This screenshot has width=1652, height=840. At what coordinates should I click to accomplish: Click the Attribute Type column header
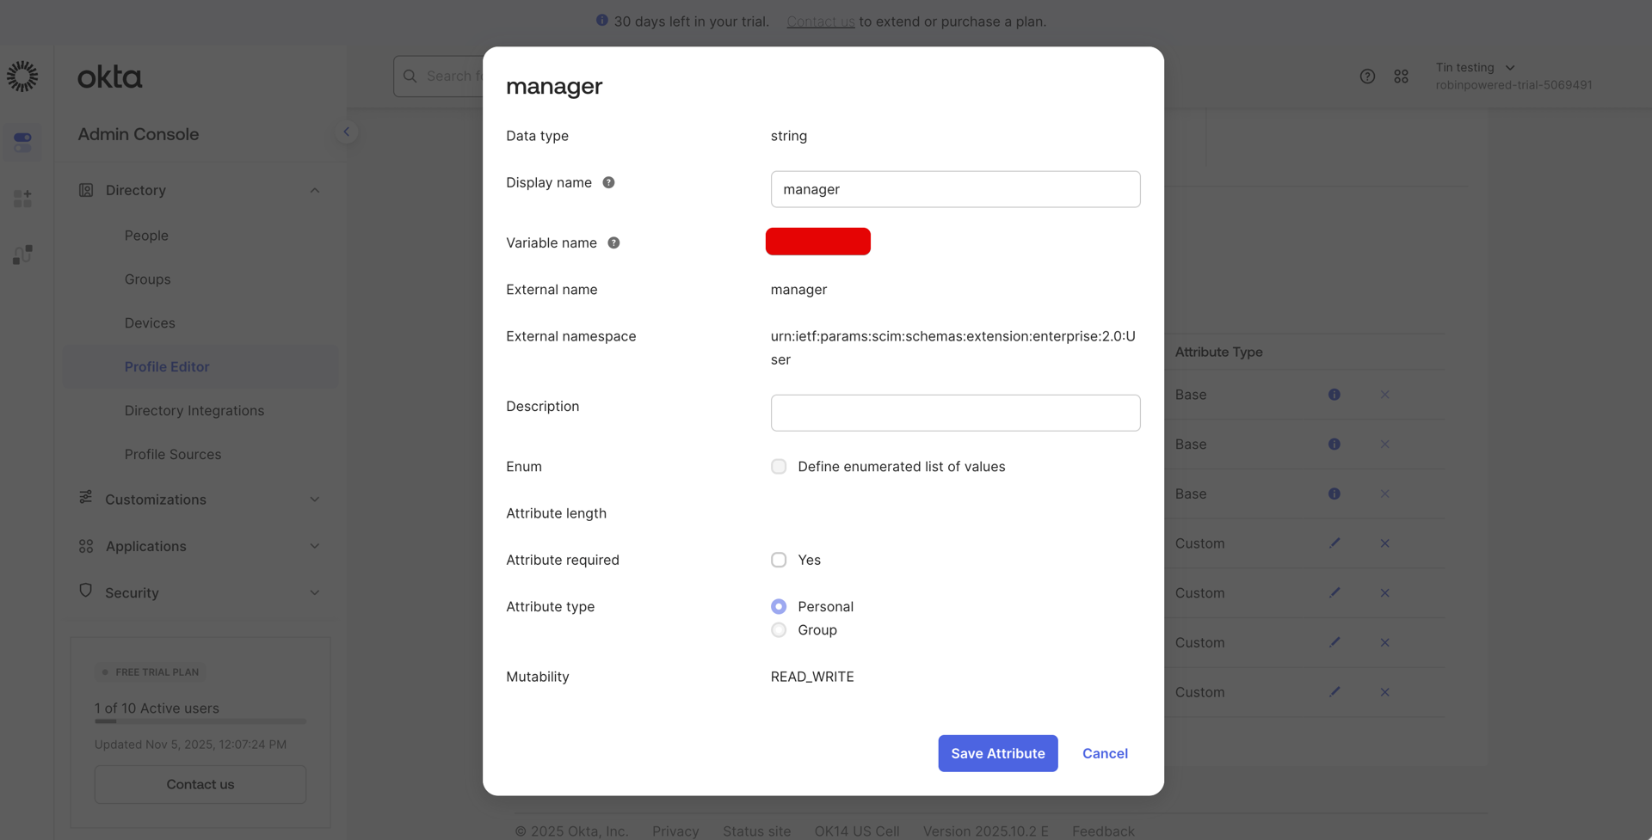pyautogui.click(x=1218, y=352)
